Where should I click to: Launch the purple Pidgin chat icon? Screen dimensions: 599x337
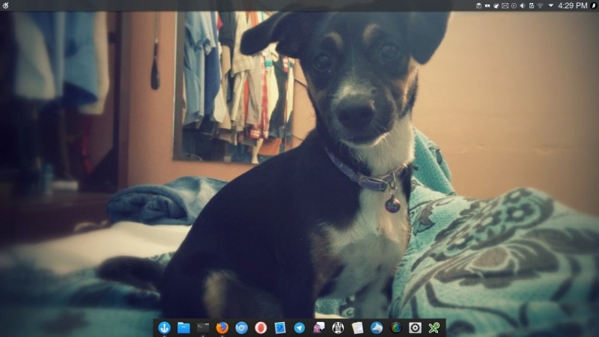tap(319, 327)
